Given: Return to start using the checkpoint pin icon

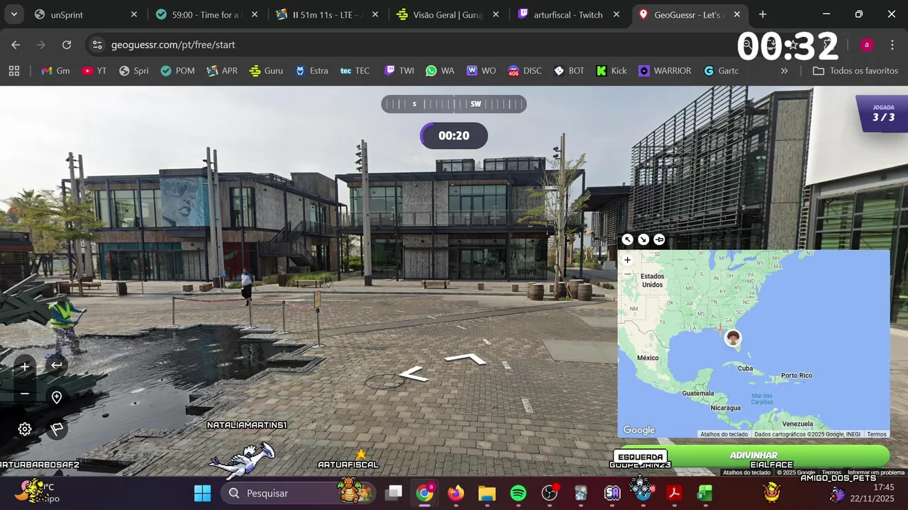Looking at the screenshot, I should 57,397.
